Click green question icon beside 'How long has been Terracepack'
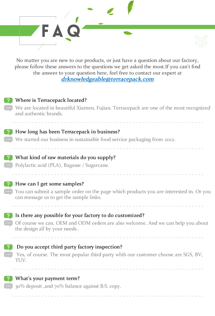 8,132
